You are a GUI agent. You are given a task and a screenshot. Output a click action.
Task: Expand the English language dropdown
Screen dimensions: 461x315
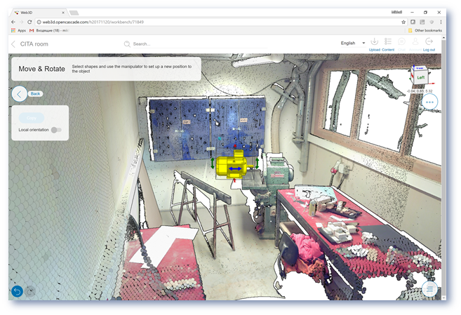(352, 43)
